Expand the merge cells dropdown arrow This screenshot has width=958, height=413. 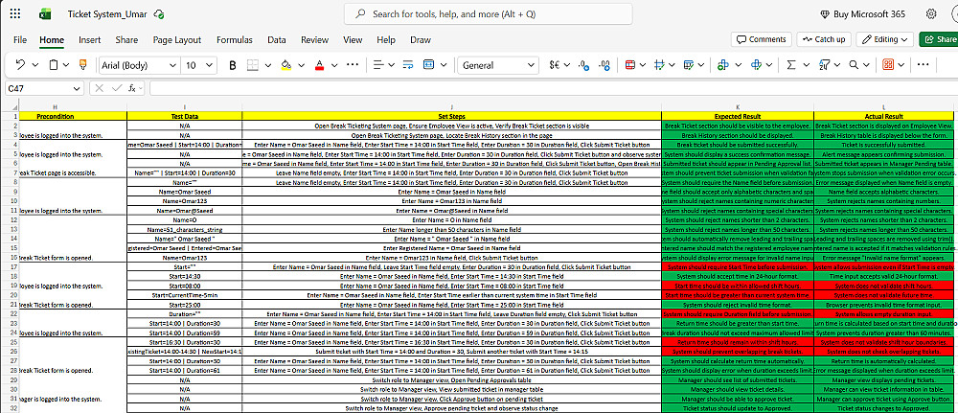click(443, 65)
